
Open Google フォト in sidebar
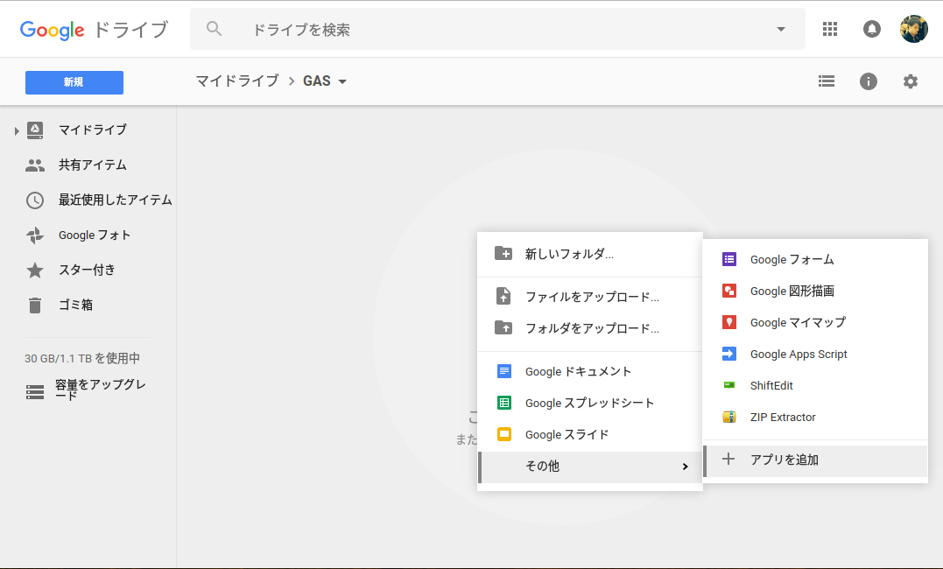(95, 235)
